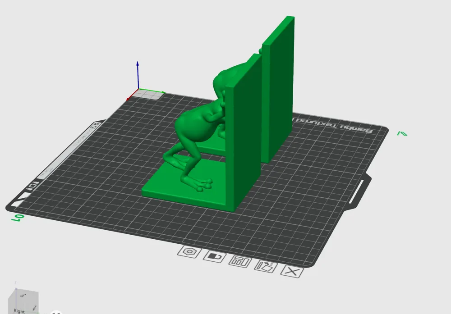Click the arrange objects on plate icon
This screenshot has height=314, width=451.
pyautogui.click(x=240, y=261)
